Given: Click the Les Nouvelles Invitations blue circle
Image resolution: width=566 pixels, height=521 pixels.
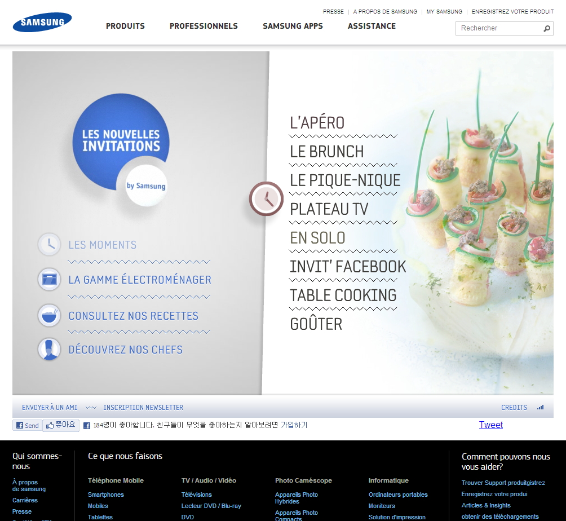Looking at the screenshot, I should [x=121, y=142].
